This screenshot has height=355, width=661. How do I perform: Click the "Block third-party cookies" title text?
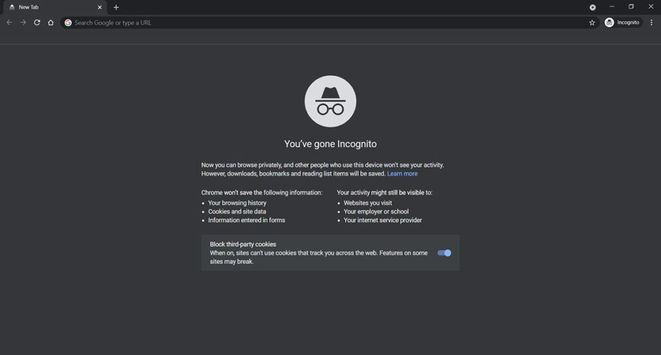(x=243, y=244)
